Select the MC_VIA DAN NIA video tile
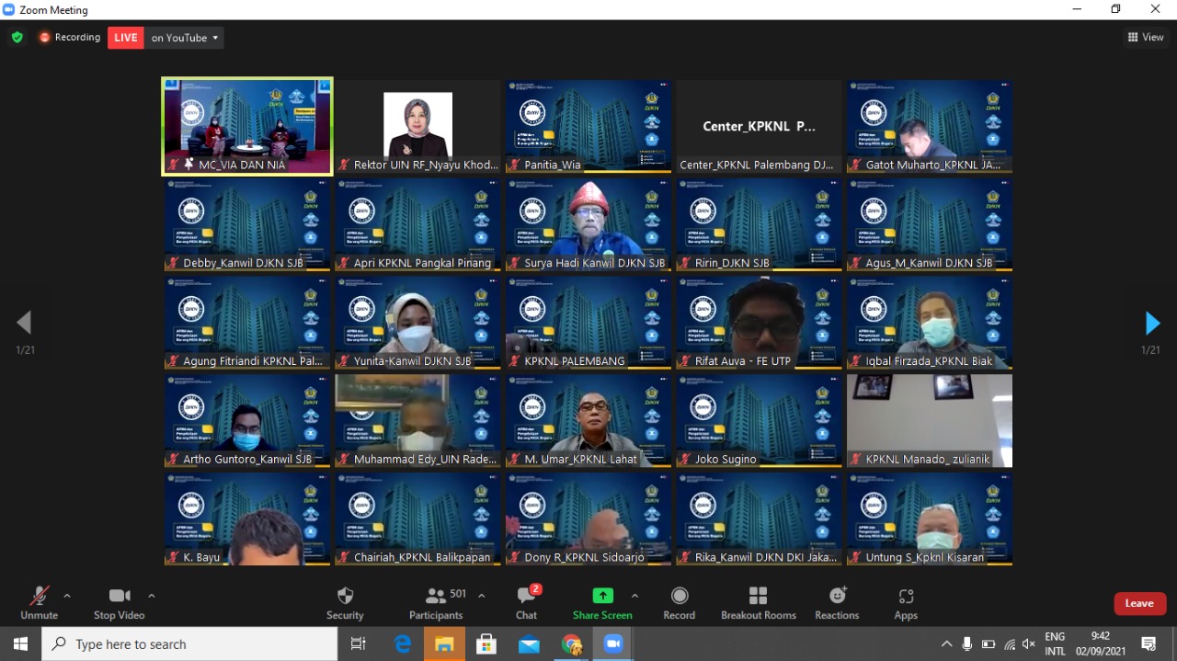1177x661 pixels. pos(247,125)
